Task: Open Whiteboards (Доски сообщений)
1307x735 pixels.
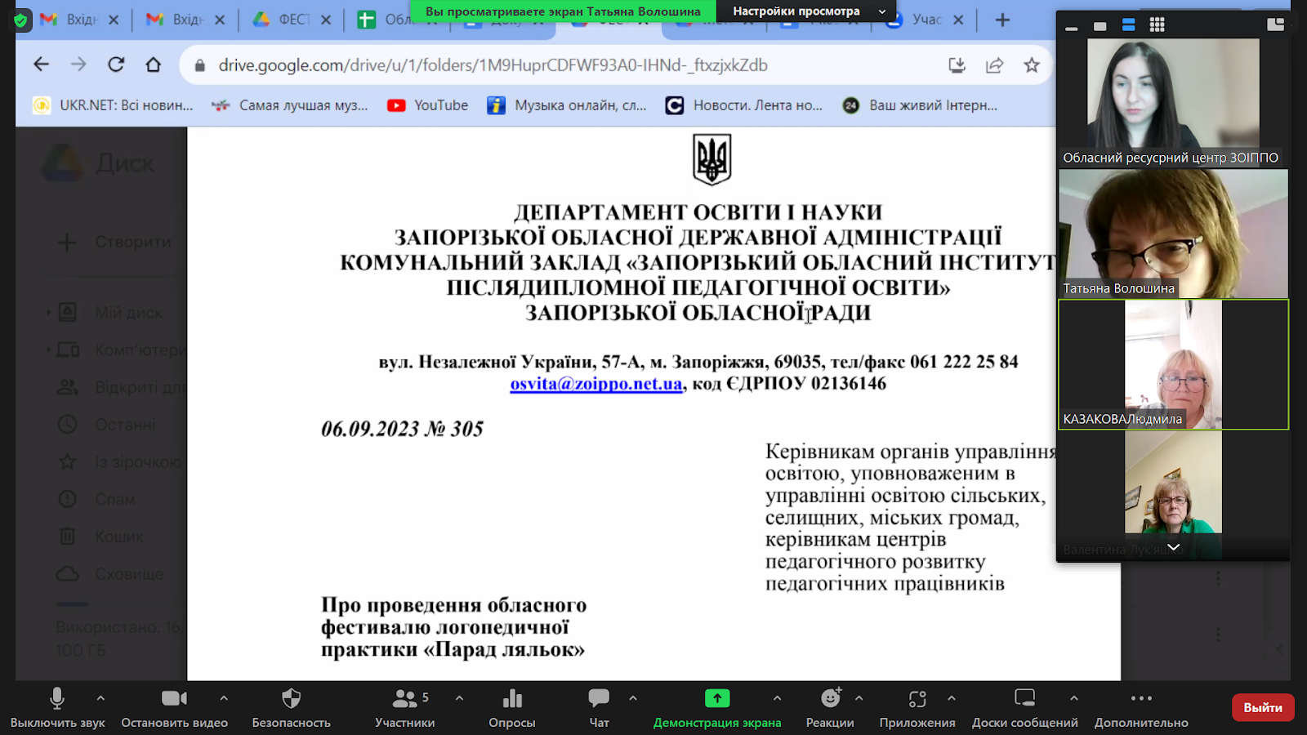Action: pos(1024,707)
